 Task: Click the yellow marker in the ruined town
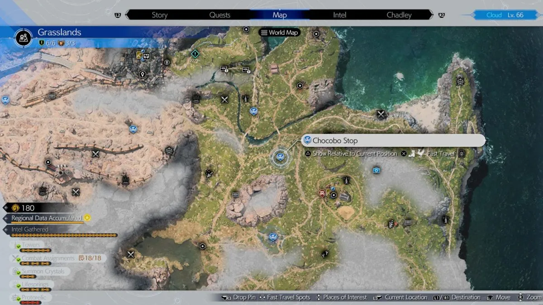140,56
